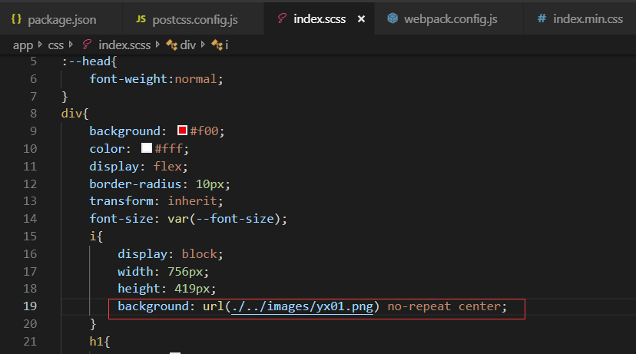Switch to the webpack.config.js tab
The height and width of the screenshot is (354, 636).
click(451, 18)
